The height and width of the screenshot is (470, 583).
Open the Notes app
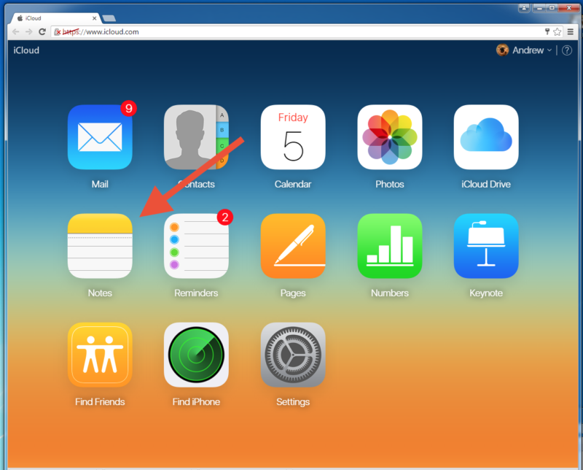(100, 246)
